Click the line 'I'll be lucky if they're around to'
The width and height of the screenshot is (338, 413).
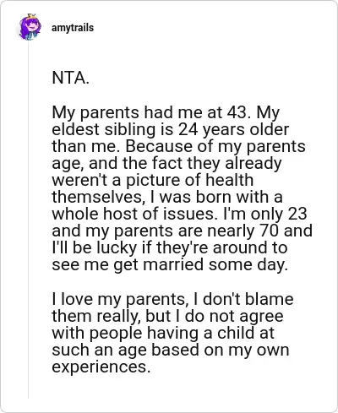(x=170, y=247)
